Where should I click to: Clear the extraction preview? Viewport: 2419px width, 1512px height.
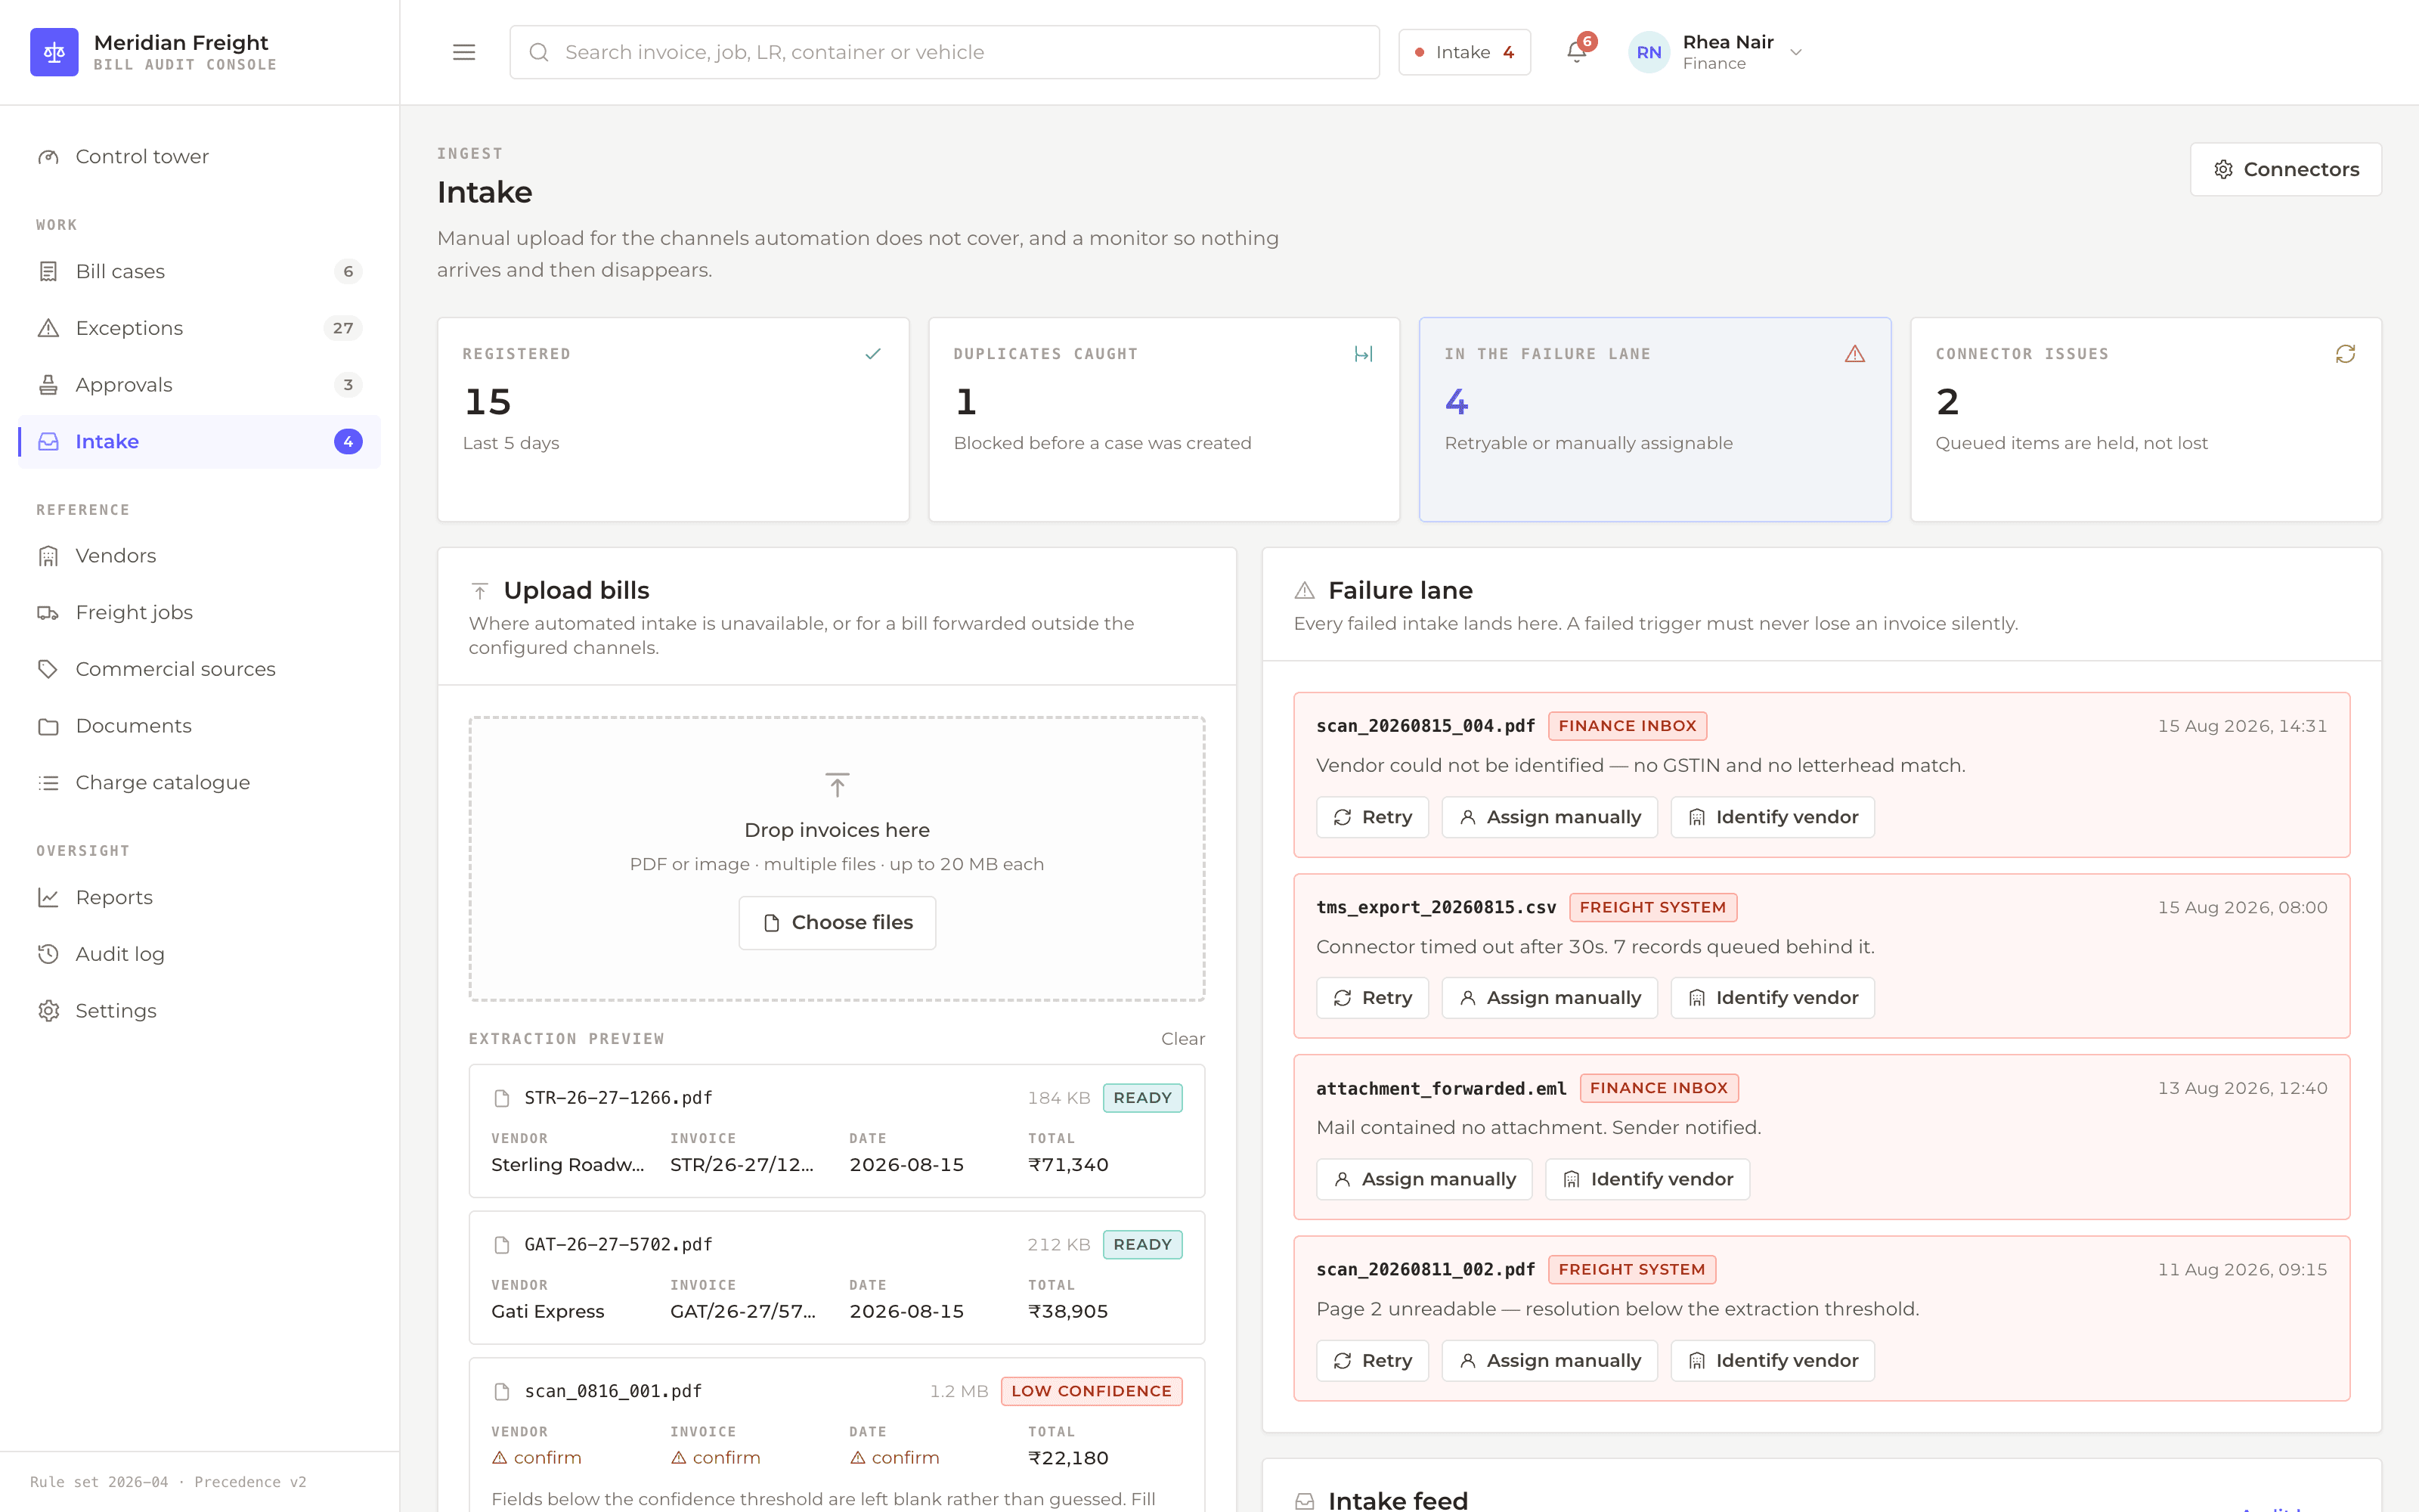click(1184, 1039)
